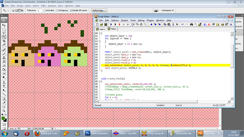
Task: Click the Tolerance input field
Action: tap(40, 11)
